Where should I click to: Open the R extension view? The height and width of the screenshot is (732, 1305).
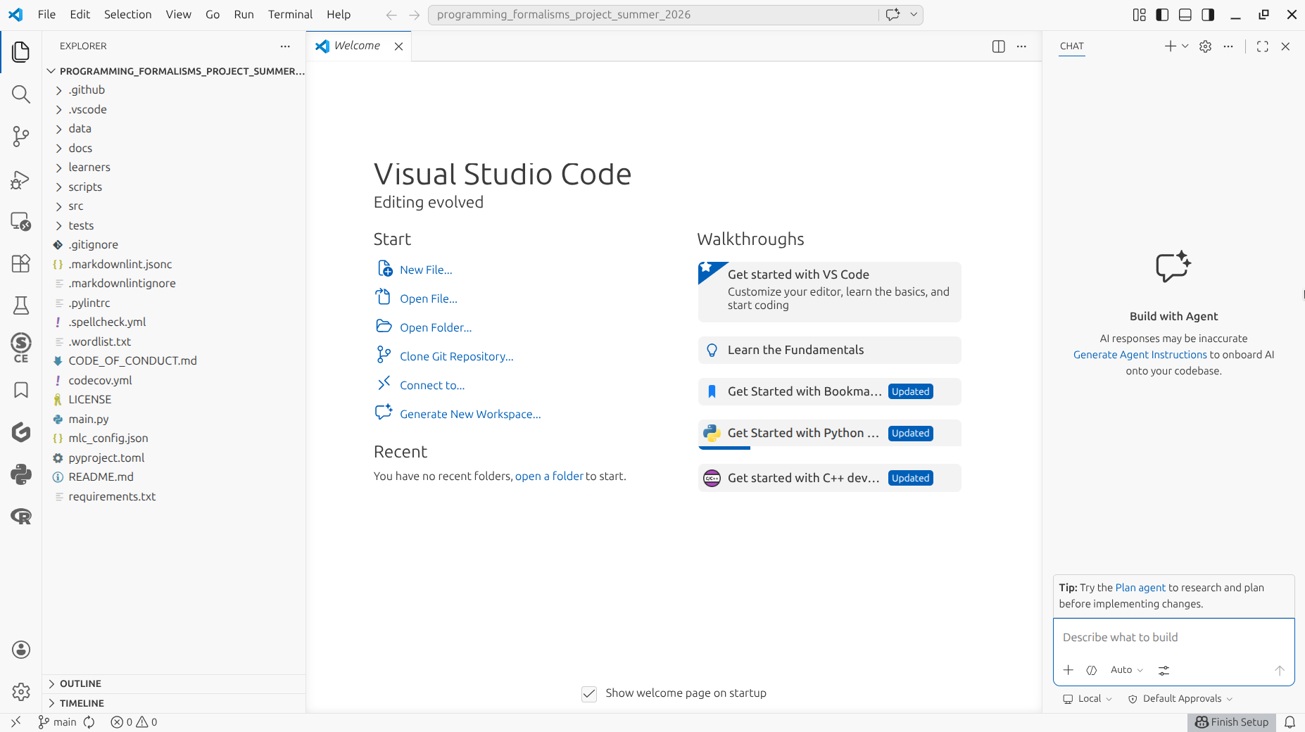[x=21, y=517]
